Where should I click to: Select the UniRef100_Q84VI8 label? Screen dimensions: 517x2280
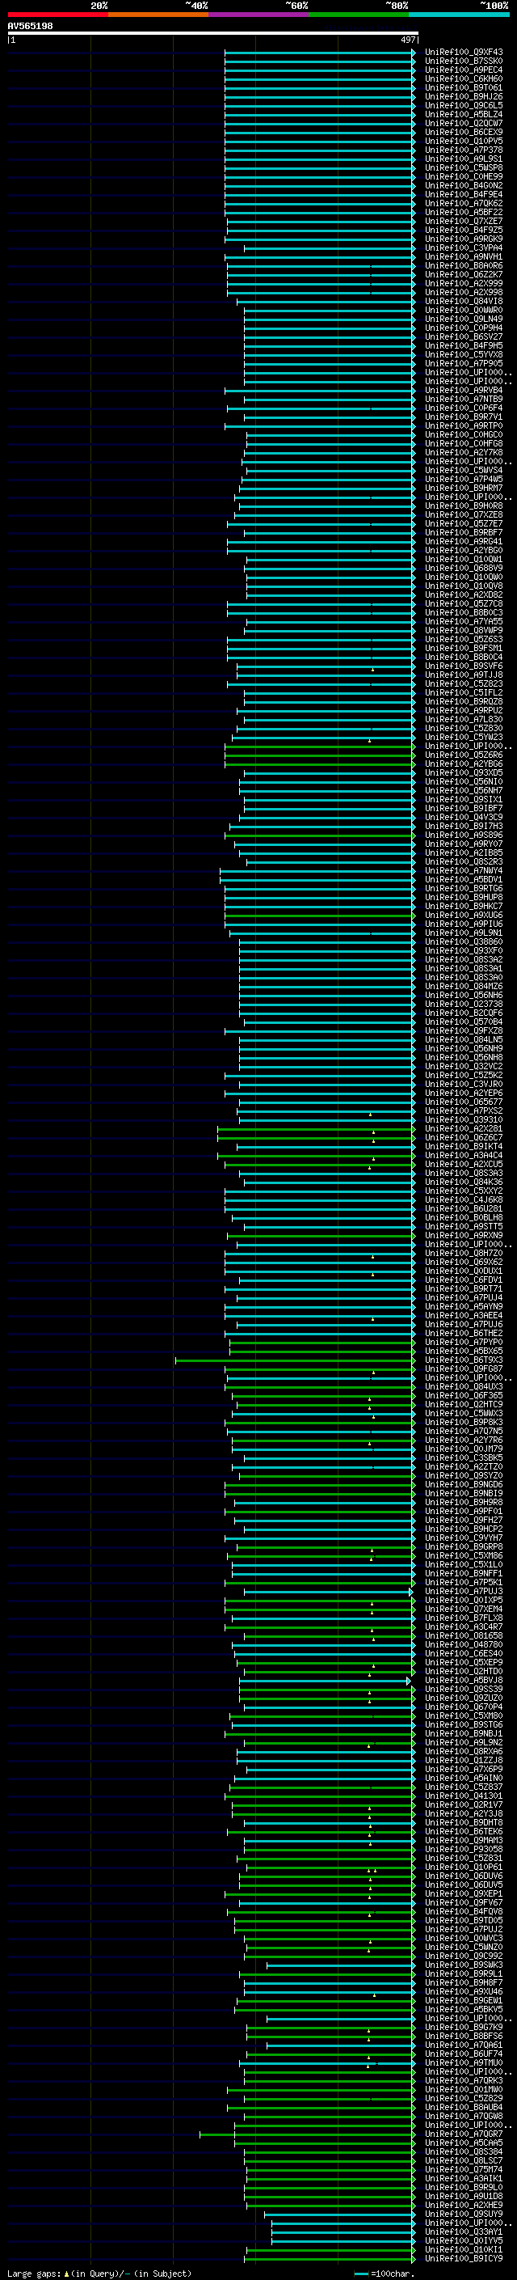point(464,301)
